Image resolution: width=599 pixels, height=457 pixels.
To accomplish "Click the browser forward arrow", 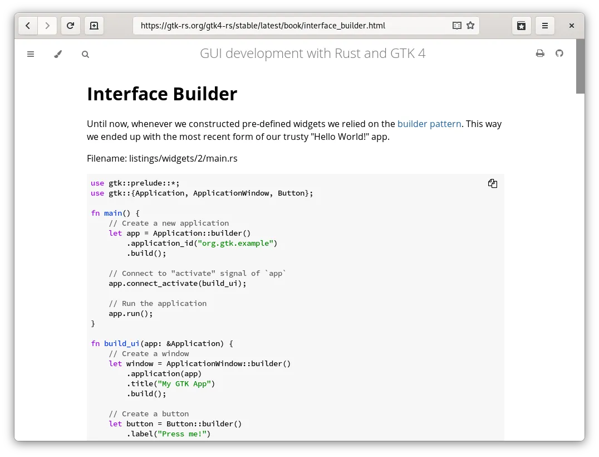I will pos(47,26).
